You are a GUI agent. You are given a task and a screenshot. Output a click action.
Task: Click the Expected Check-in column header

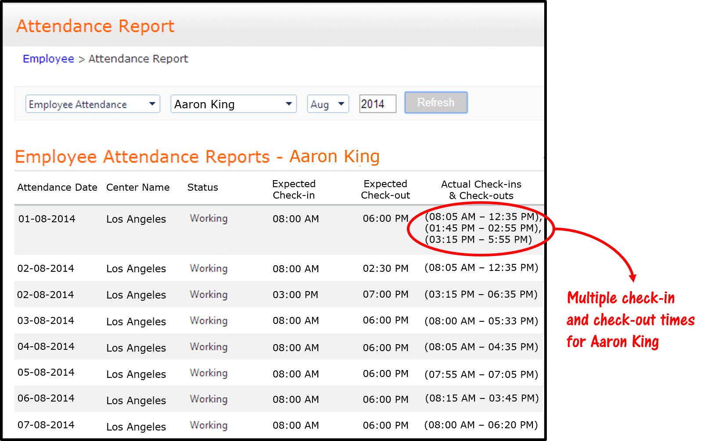(x=293, y=189)
